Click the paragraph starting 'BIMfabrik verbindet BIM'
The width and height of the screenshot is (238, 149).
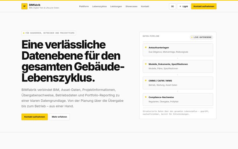(72, 98)
